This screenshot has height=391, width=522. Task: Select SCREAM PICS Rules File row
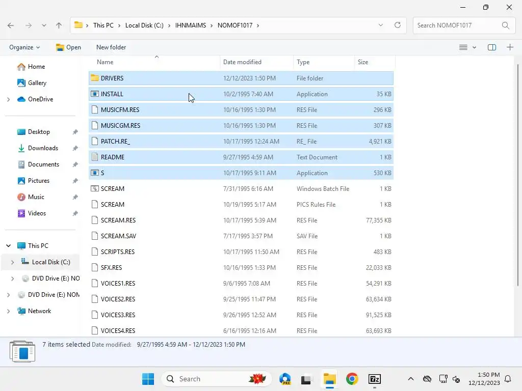[x=241, y=205]
